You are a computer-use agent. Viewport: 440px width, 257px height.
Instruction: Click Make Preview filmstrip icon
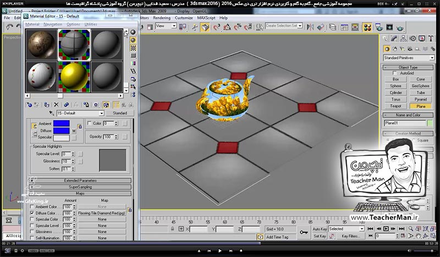click(x=133, y=72)
